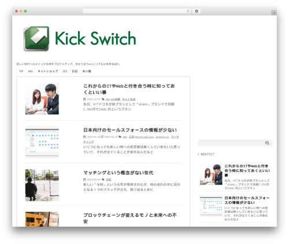Open the Web navigation item
This screenshot has height=244, width=289.
pyautogui.click(x=31, y=71)
